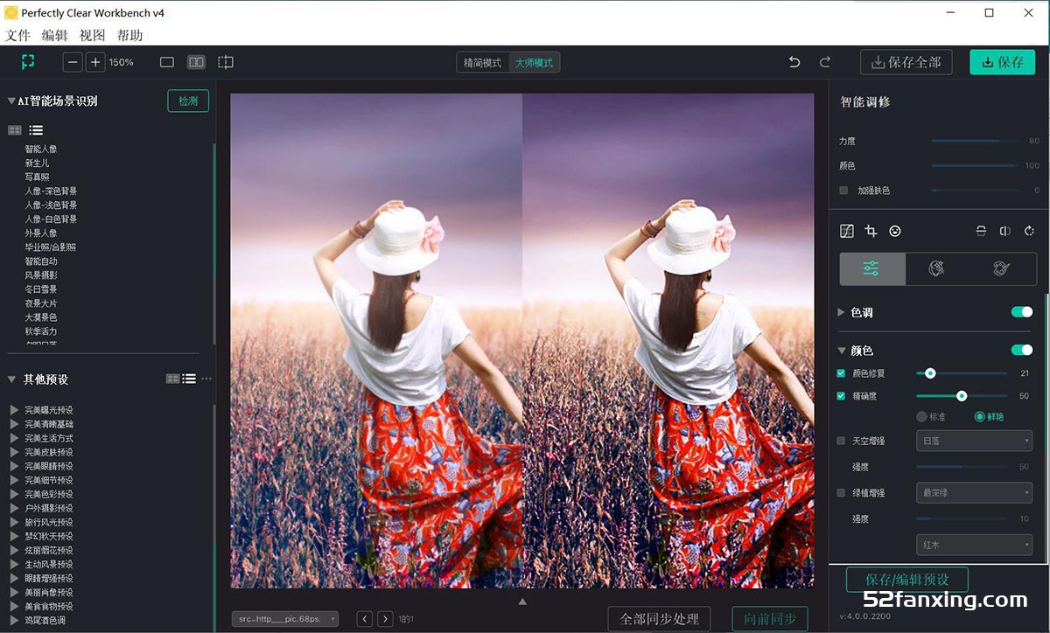Click the 保存/编辑预设 button
Screen dimensions: 1050x633
pyautogui.click(x=907, y=580)
